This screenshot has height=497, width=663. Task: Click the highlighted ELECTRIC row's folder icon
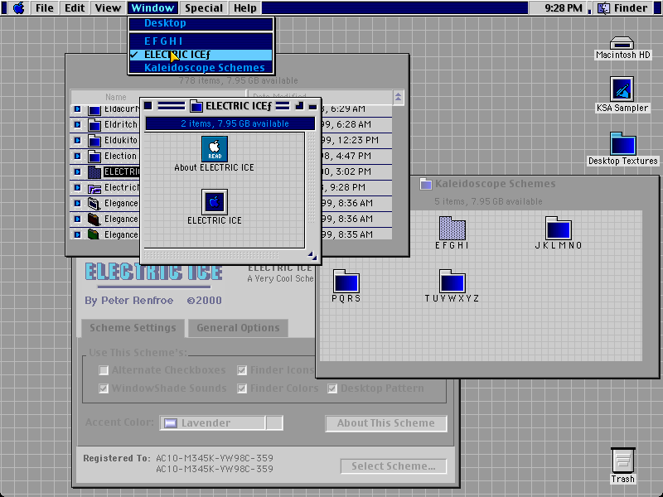94,171
